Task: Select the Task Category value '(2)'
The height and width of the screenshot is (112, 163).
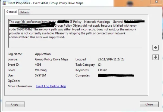Action: point(100,65)
